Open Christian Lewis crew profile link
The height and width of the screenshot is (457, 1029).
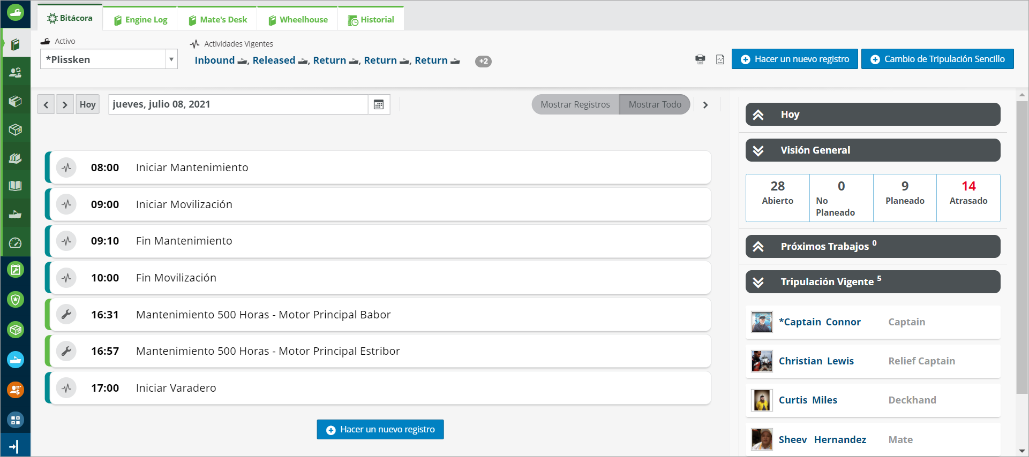coord(816,361)
